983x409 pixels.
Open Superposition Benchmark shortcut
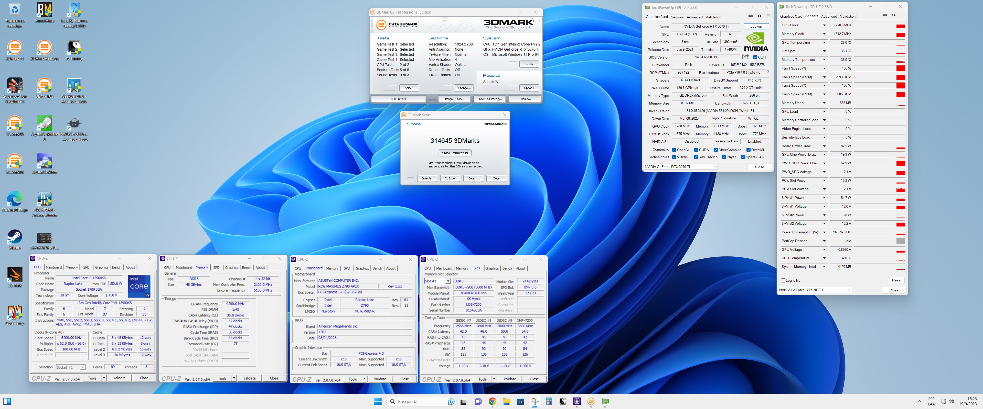point(15,90)
